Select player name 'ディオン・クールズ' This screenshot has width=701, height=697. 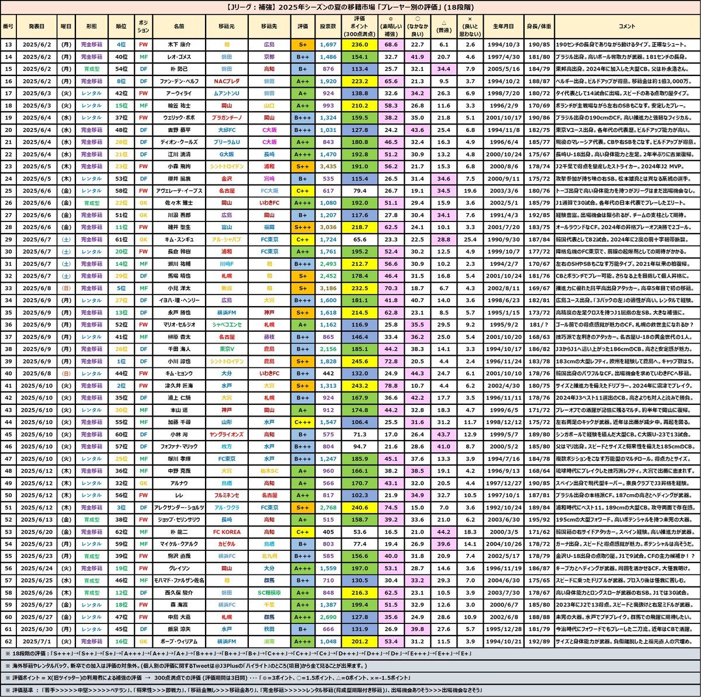(x=179, y=142)
